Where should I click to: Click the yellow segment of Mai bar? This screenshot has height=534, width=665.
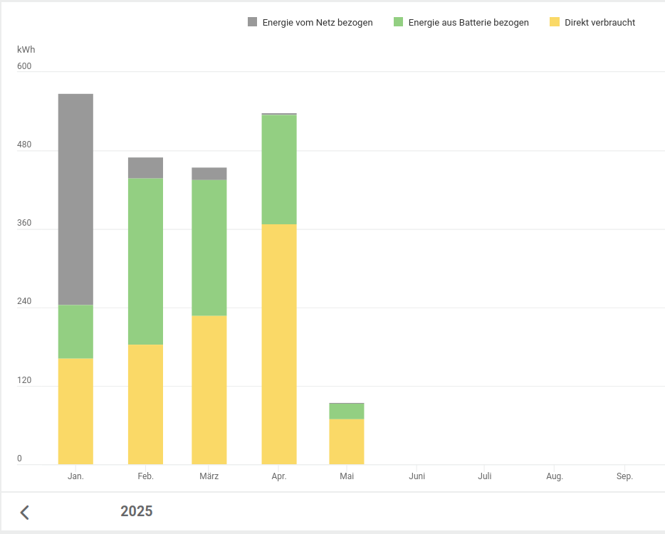pyautogui.click(x=347, y=441)
